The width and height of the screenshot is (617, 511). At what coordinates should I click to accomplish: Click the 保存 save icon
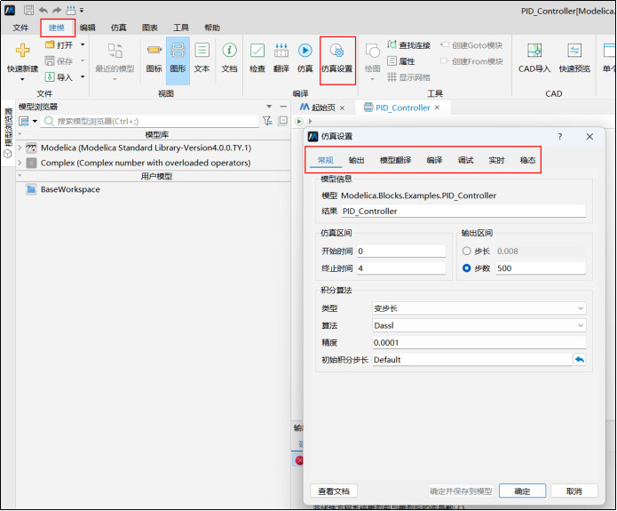click(x=49, y=60)
